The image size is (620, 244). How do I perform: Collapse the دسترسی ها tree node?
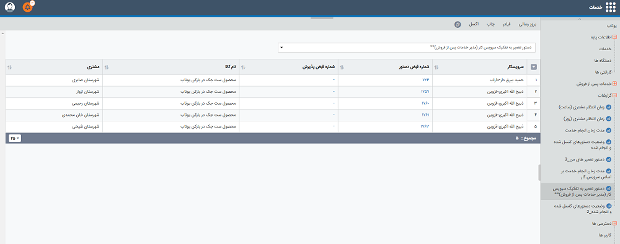pos(614,224)
